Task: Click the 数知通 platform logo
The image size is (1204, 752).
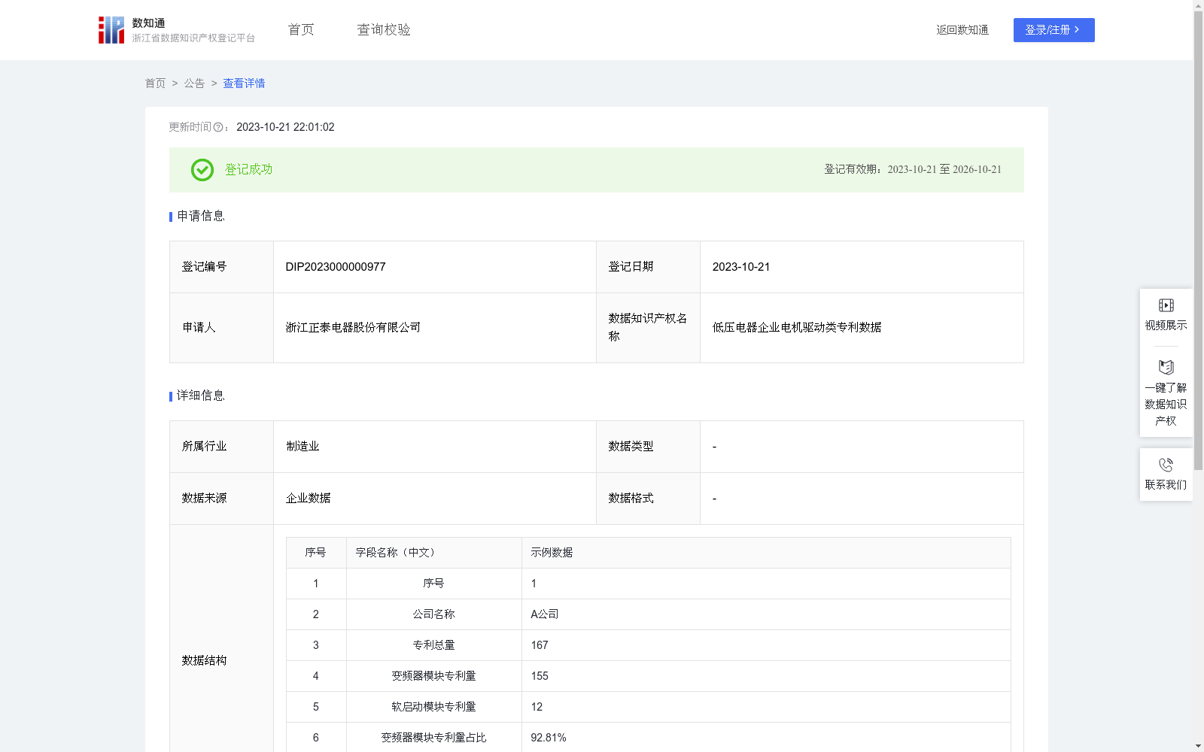Action: click(x=177, y=30)
